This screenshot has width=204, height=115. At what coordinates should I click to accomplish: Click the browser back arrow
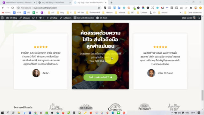(3, 8)
